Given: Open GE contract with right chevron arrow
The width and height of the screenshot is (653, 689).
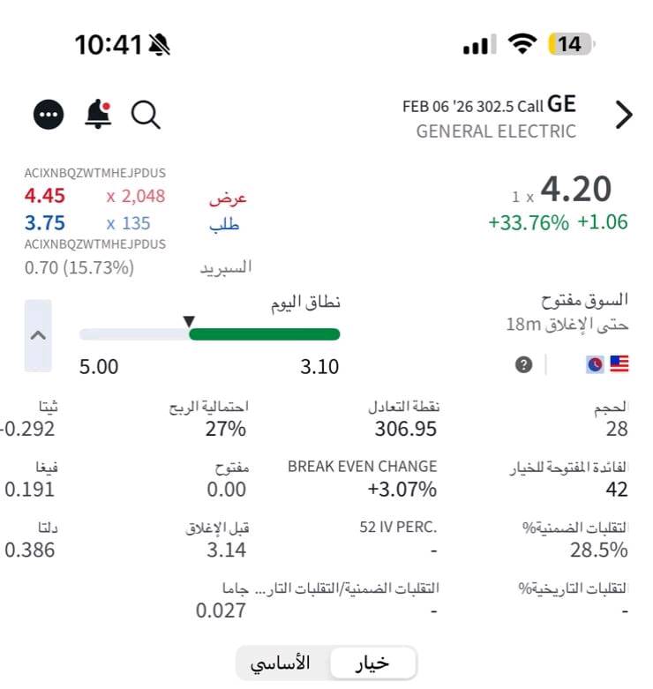Looking at the screenshot, I should click(624, 115).
